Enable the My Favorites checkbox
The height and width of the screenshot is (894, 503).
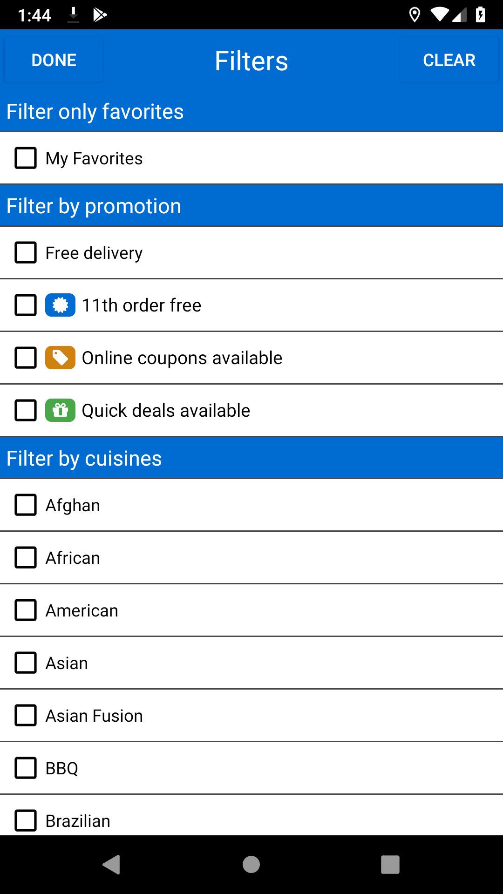(x=26, y=158)
